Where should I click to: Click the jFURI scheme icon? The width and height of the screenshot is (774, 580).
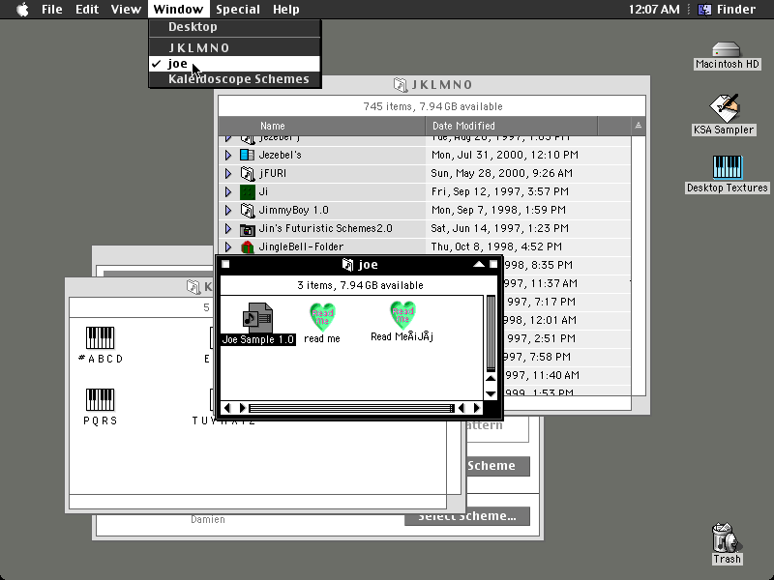[248, 173]
